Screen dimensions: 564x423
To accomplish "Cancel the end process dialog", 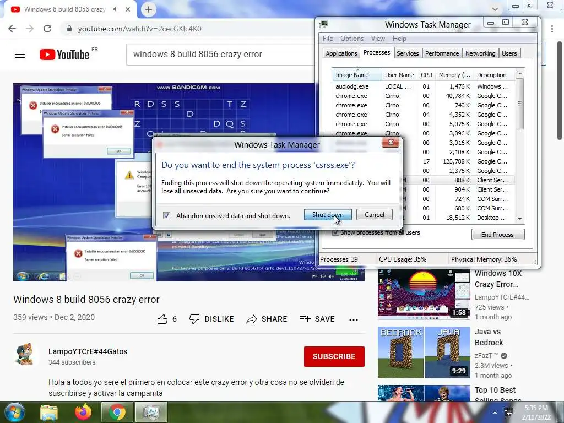I will tap(375, 215).
